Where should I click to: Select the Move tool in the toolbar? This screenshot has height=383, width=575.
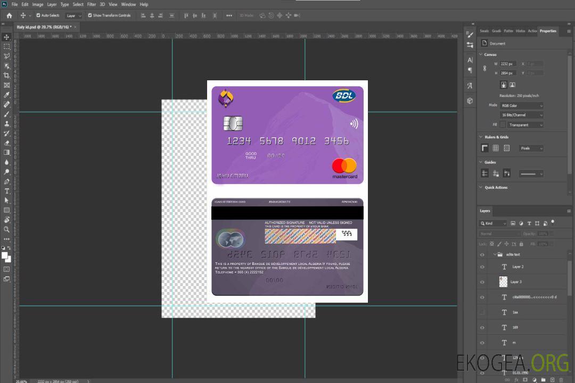(6, 37)
